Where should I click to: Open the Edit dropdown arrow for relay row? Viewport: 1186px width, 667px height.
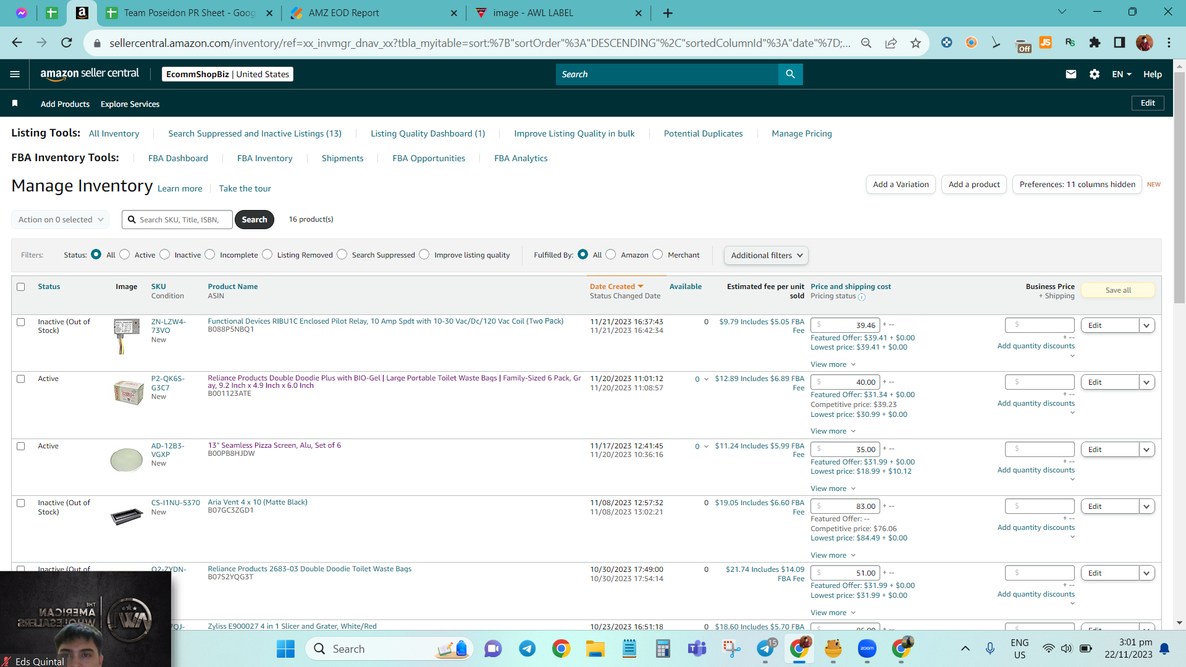point(1147,325)
